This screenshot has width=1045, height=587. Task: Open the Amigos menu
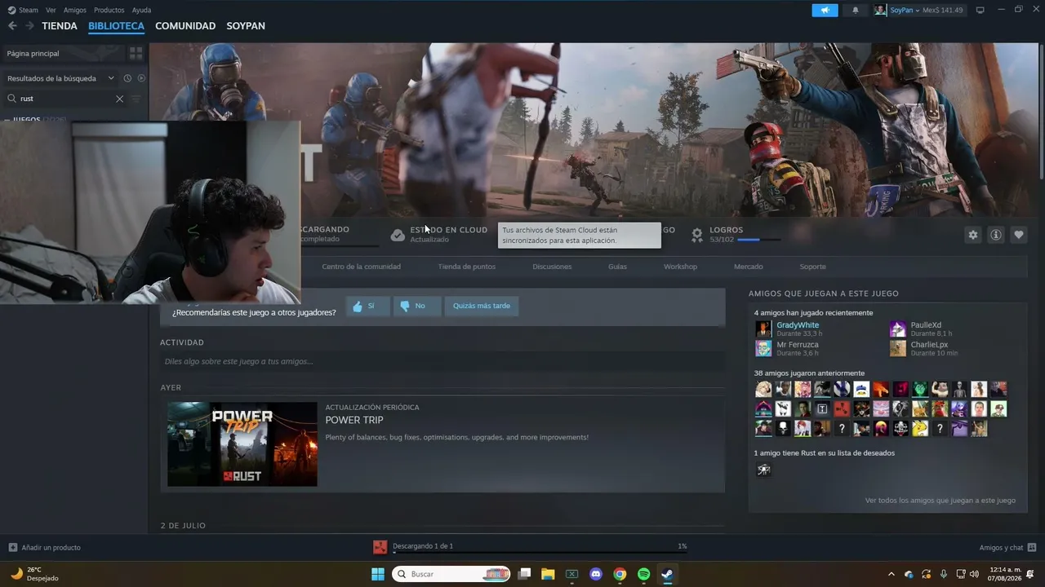(x=75, y=11)
